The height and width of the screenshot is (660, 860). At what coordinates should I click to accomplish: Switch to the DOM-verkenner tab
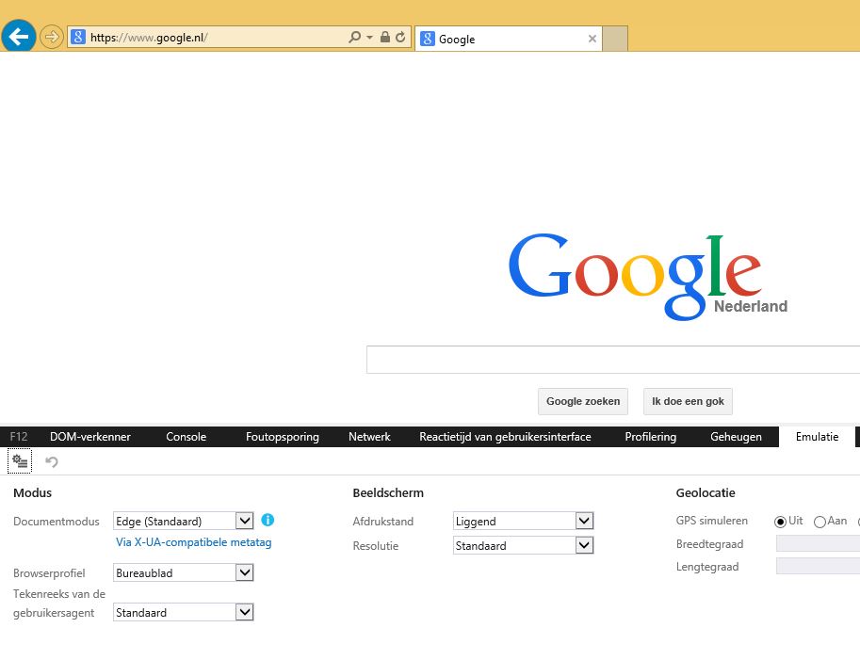pos(89,437)
